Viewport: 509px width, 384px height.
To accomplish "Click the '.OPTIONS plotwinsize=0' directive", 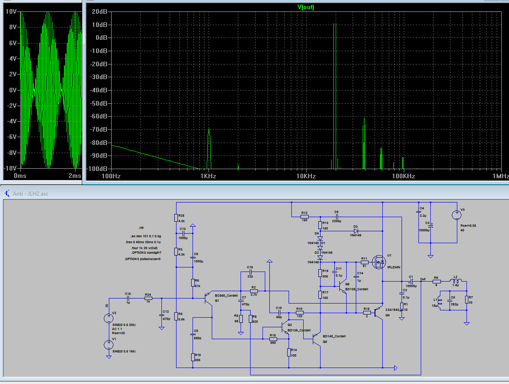I will (142, 259).
